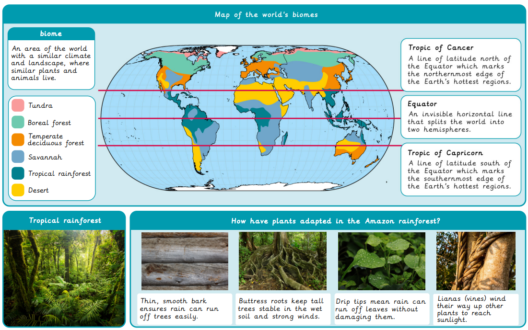This screenshot has height=330, width=528.
Task: Click the 'Map of the world's biomes' header
Action: point(266,14)
